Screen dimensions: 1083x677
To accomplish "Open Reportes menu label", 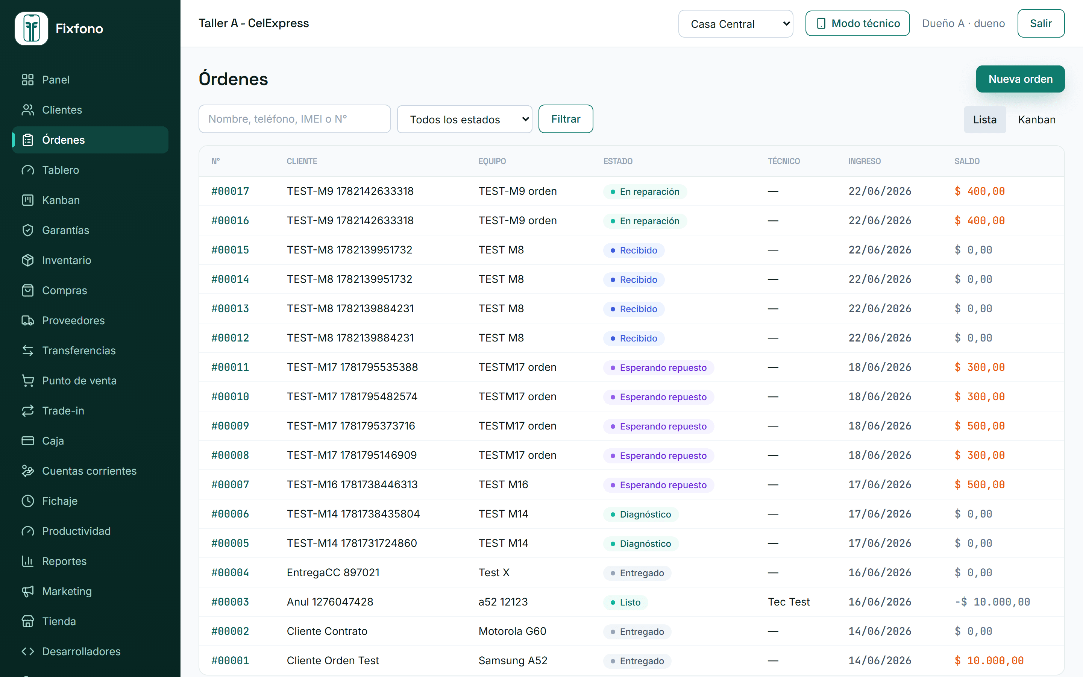I will tap(64, 561).
